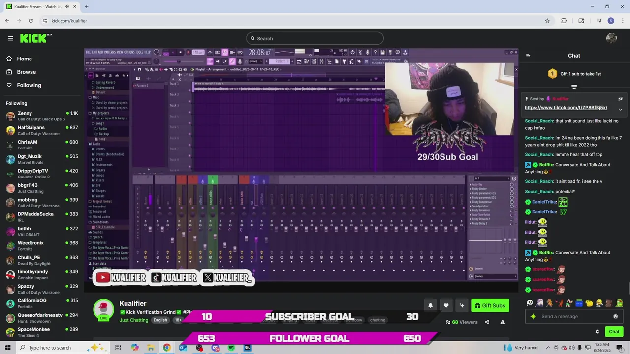The width and height of the screenshot is (630, 354).
Task: Click the green Chat send button
Action: click(614, 332)
